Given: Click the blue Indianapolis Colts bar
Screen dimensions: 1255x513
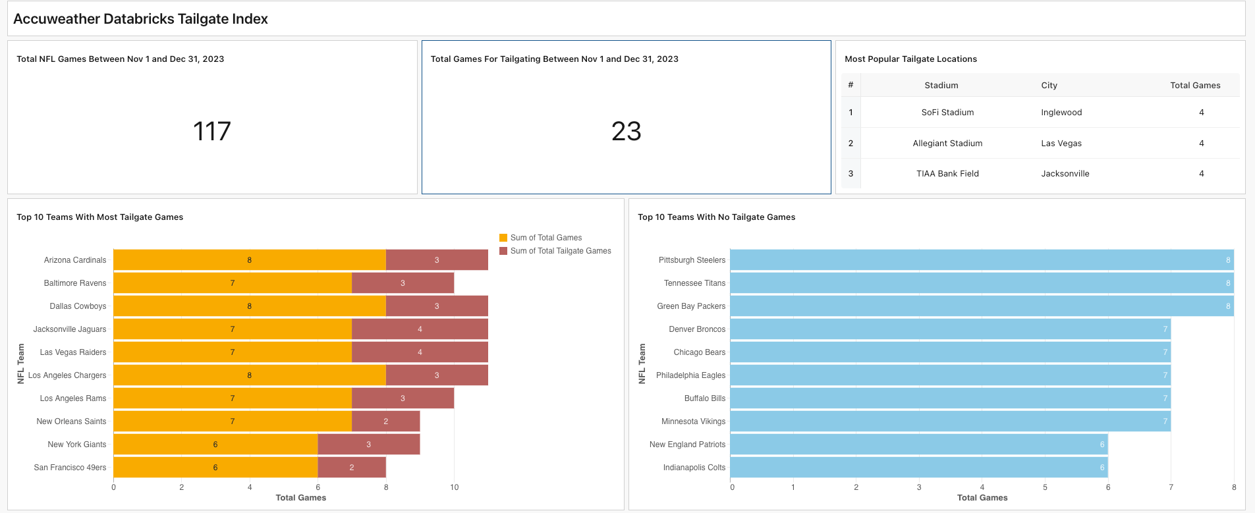Looking at the screenshot, I should (x=919, y=468).
